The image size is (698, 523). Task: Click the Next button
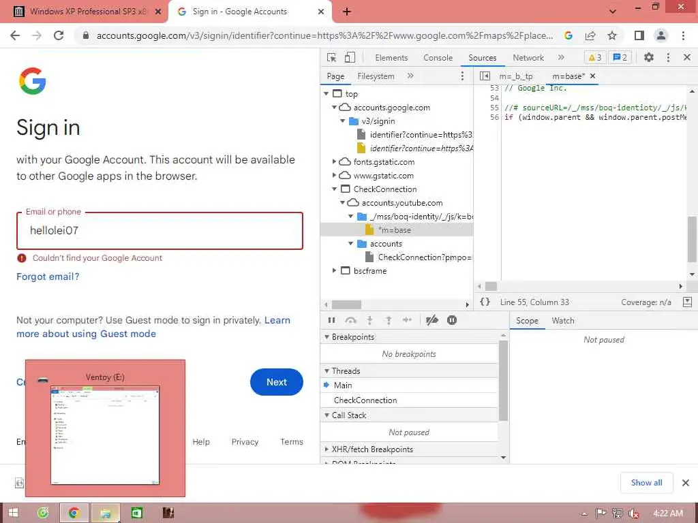277,382
